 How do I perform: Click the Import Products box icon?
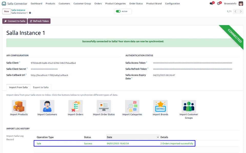19,106
